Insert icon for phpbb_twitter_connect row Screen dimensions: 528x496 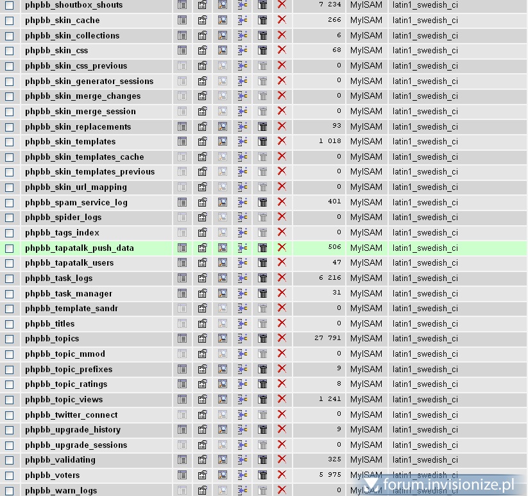[243, 415]
